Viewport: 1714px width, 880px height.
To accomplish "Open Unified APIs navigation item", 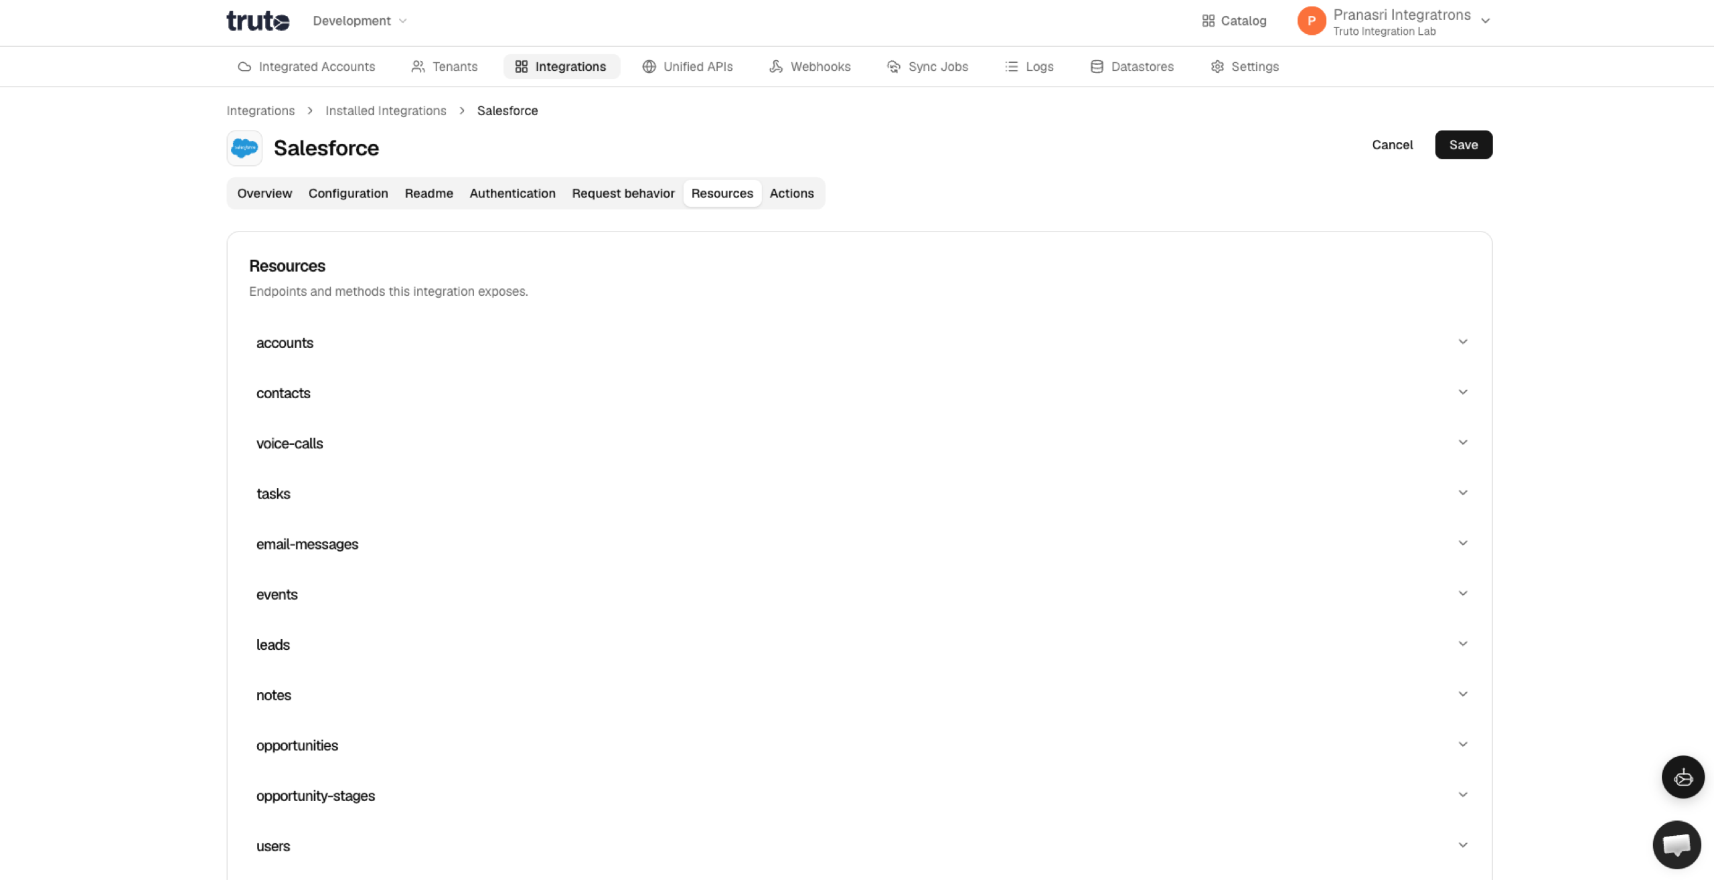I will click(688, 66).
